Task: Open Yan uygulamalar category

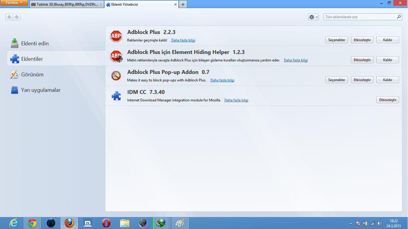Action: pyautogui.click(x=56, y=90)
